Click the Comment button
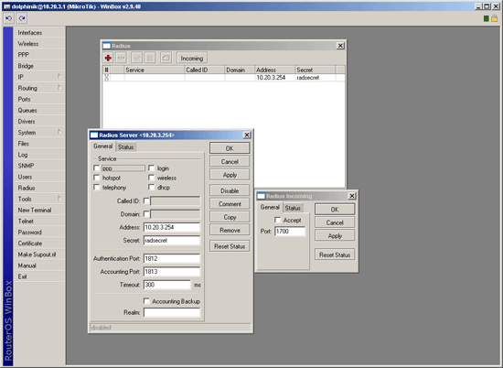Image resolution: width=503 pixels, height=368 pixels. click(x=230, y=204)
